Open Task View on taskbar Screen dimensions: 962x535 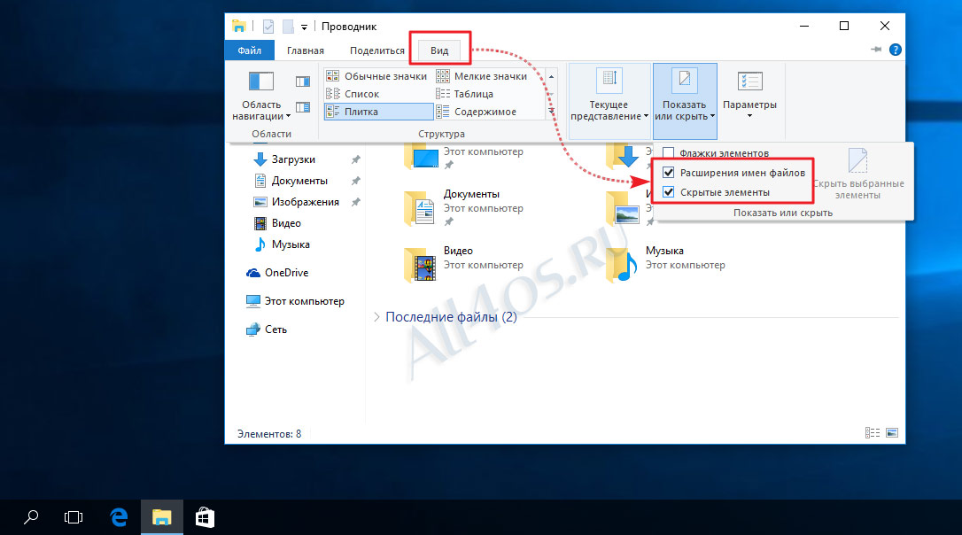(x=73, y=517)
